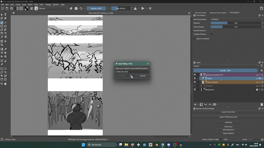Open toolbar blending mode Normal dropdown

(x=53, y=8)
